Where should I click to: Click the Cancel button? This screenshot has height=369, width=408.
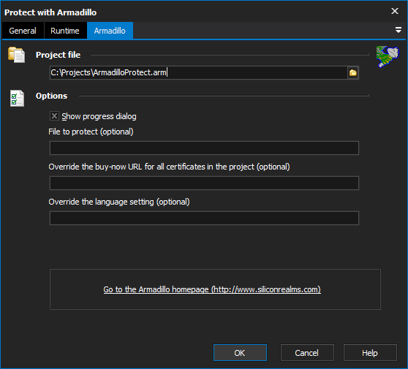pos(307,353)
